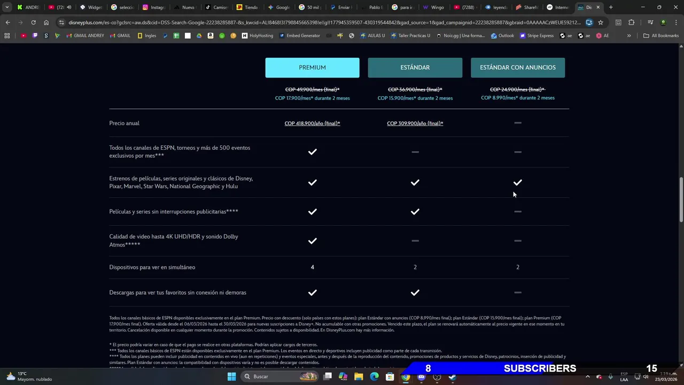Show hidden system tray icons chevron
684x385 pixels.
tap(587, 376)
